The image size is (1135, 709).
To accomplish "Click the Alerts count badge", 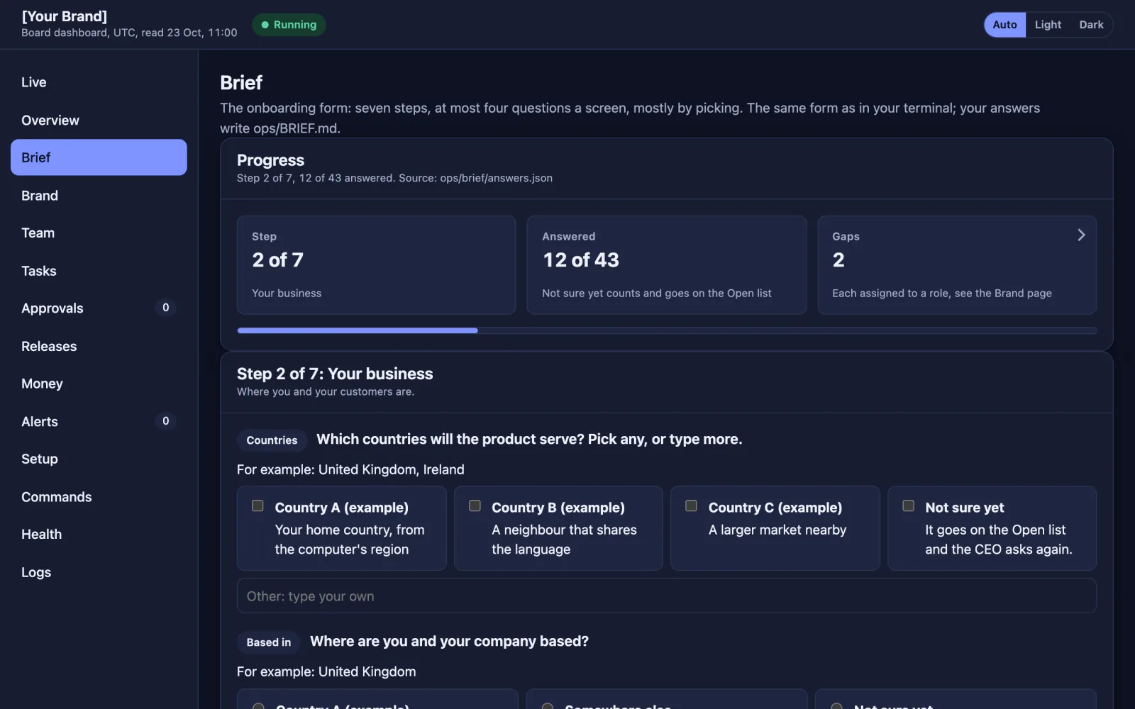I will pyautogui.click(x=165, y=421).
